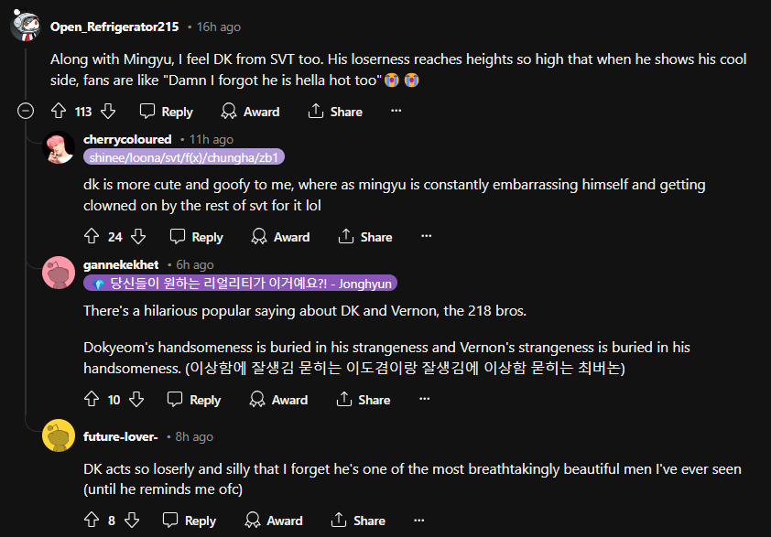The height and width of the screenshot is (537, 771).
Task: Reply to Open_Refrigerator215's comment
Action: tap(166, 112)
